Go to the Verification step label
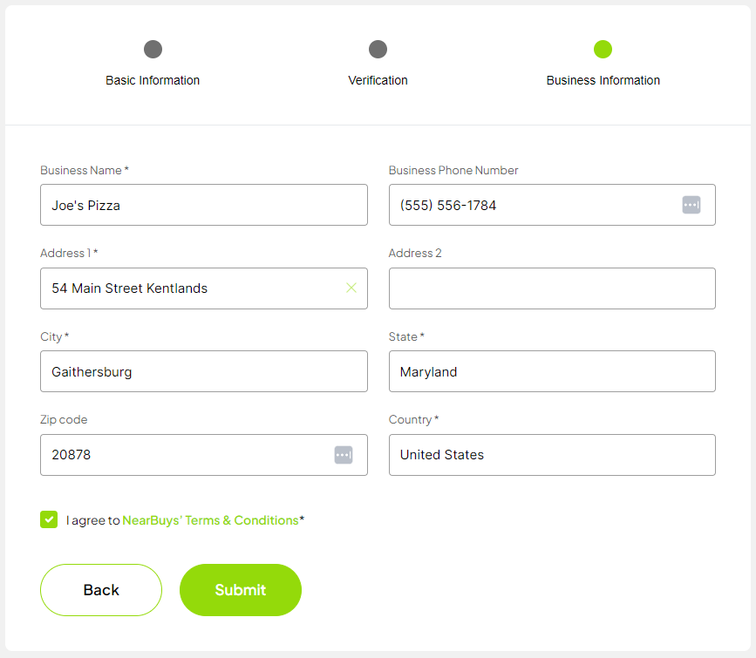The width and height of the screenshot is (756, 658). coord(378,80)
